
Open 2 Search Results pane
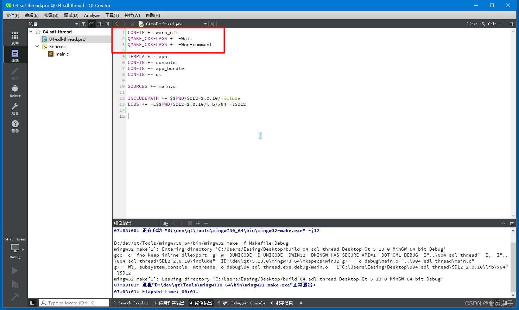tap(131, 303)
